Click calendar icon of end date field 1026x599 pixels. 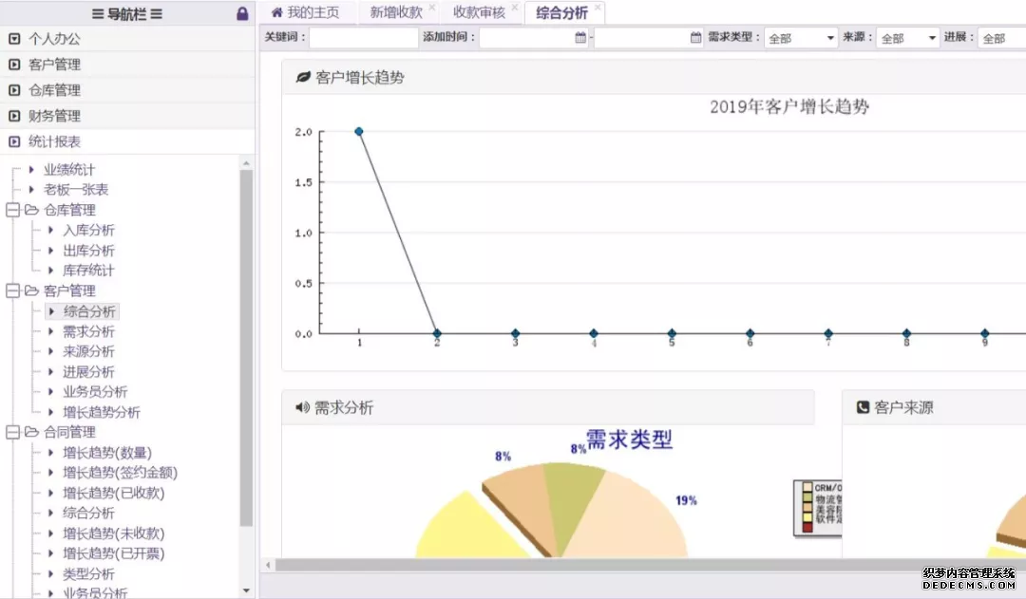[695, 38]
